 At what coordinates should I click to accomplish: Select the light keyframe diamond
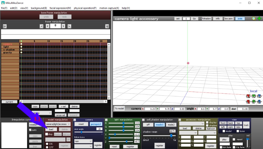coord(21,47)
